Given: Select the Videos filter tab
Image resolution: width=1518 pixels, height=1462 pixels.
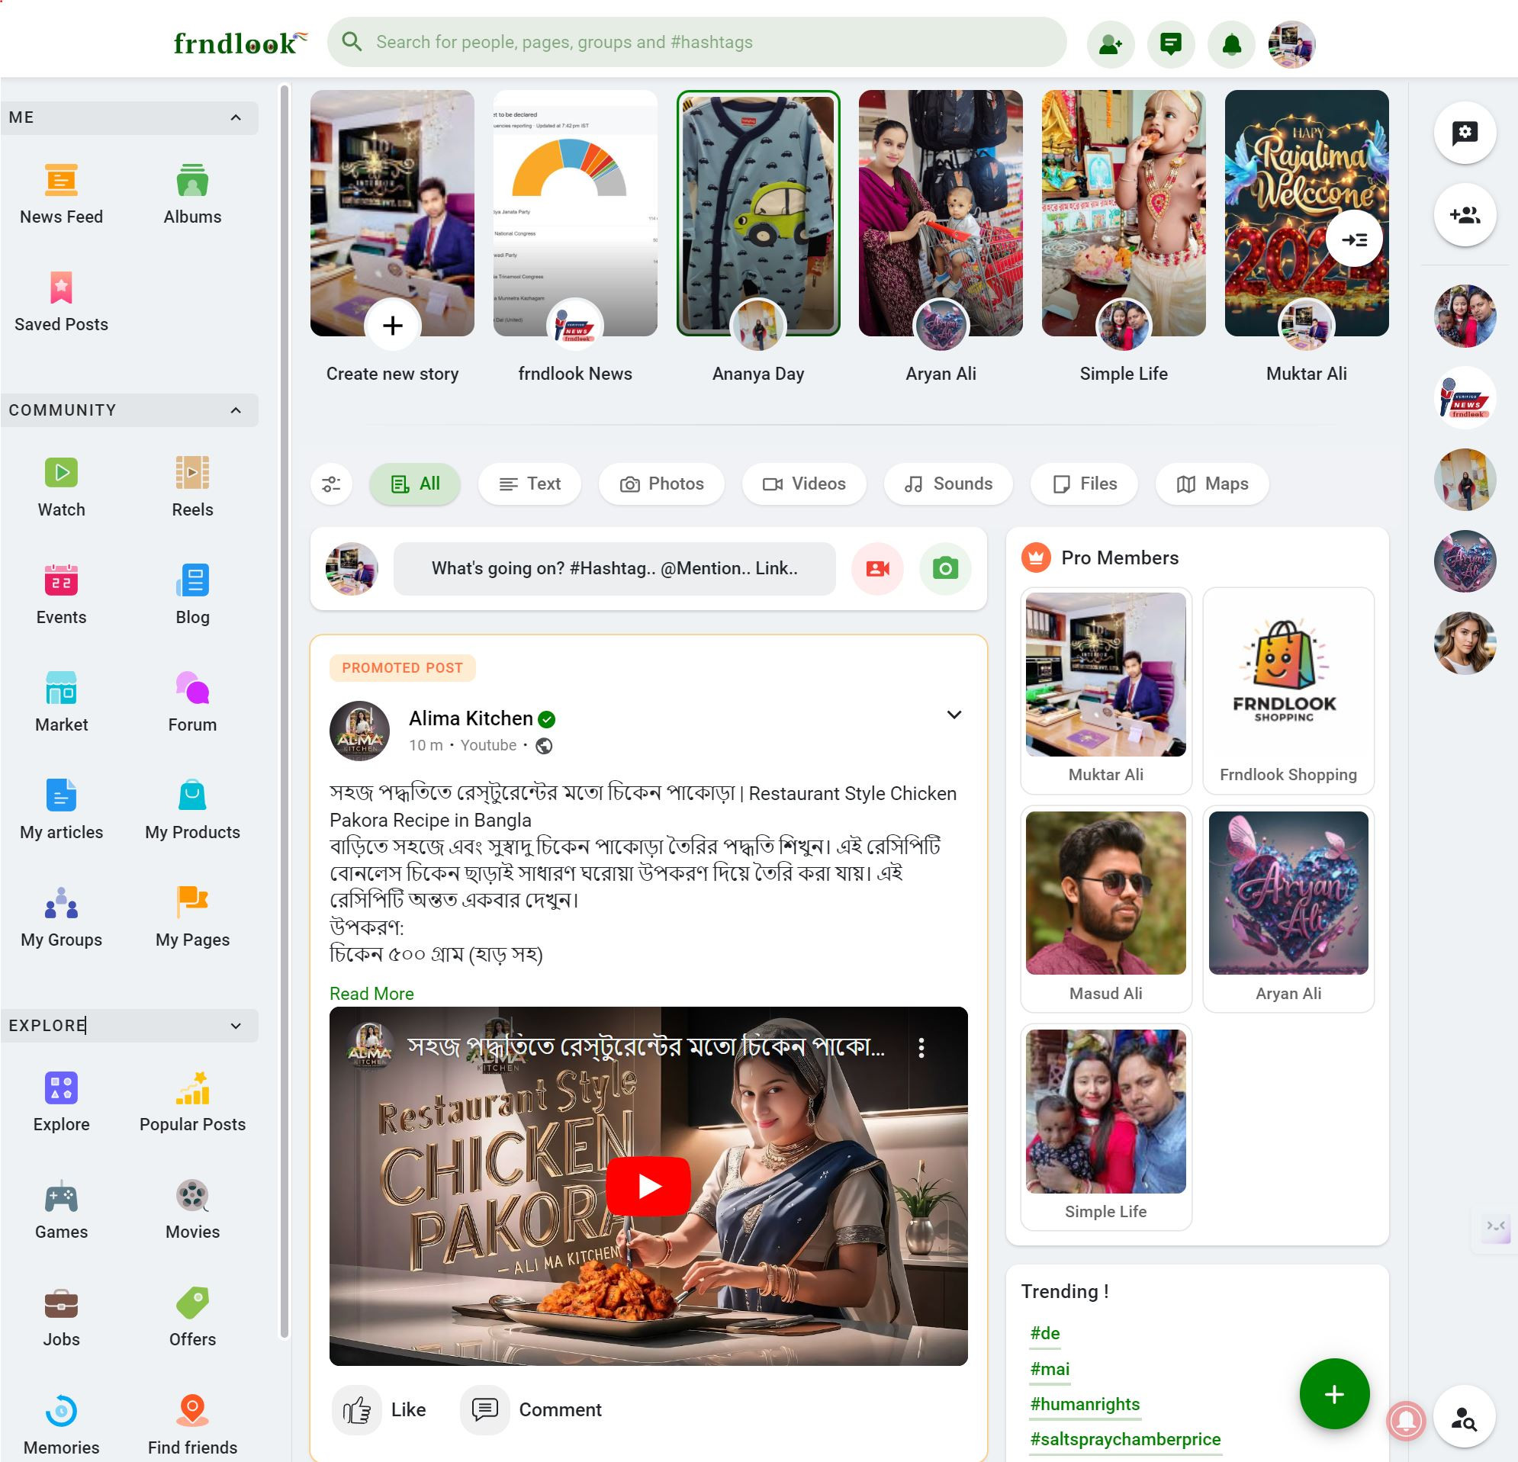Looking at the screenshot, I should 802,484.
